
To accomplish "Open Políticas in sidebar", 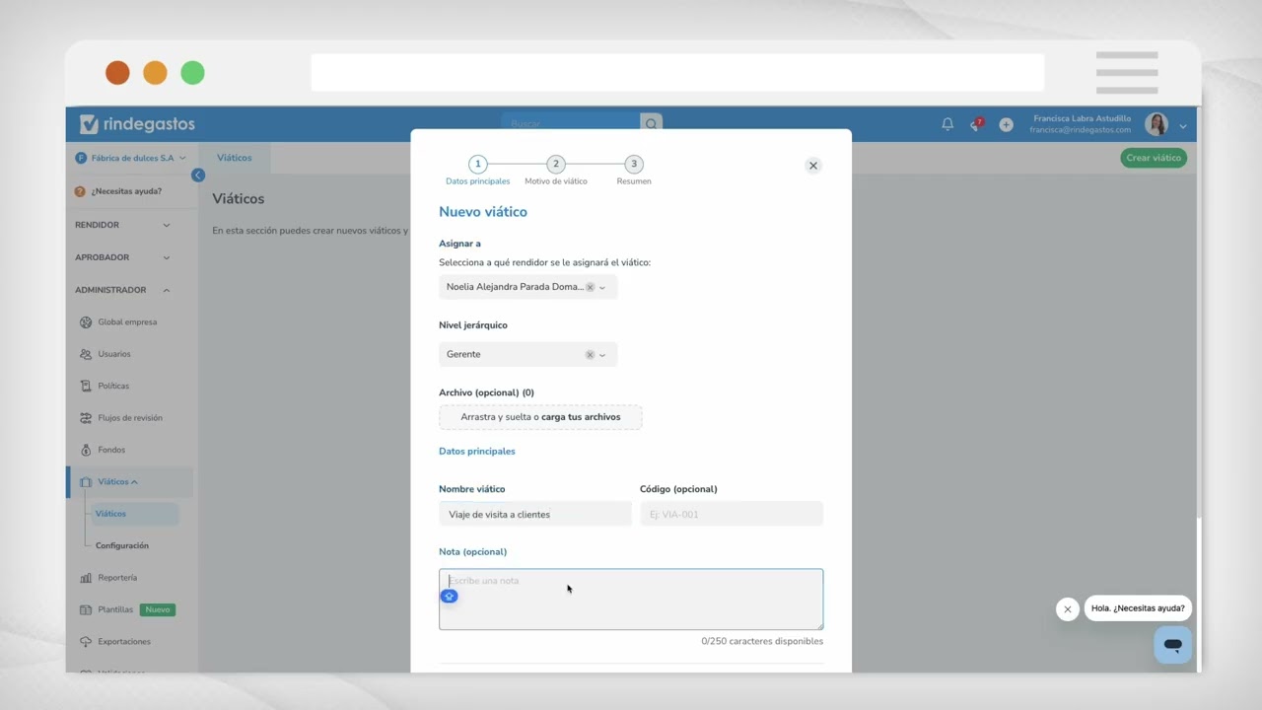I will [x=113, y=386].
